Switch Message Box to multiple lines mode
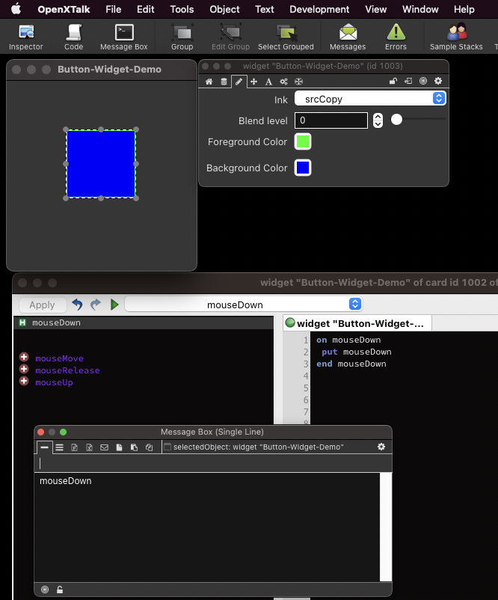The width and height of the screenshot is (498, 600). (59, 447)
